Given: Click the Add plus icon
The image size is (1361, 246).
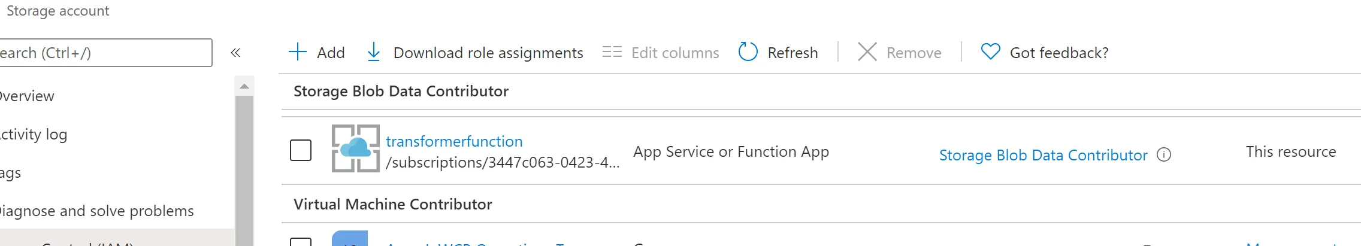Looking at the screenshot, I should [x=298, y=52].
